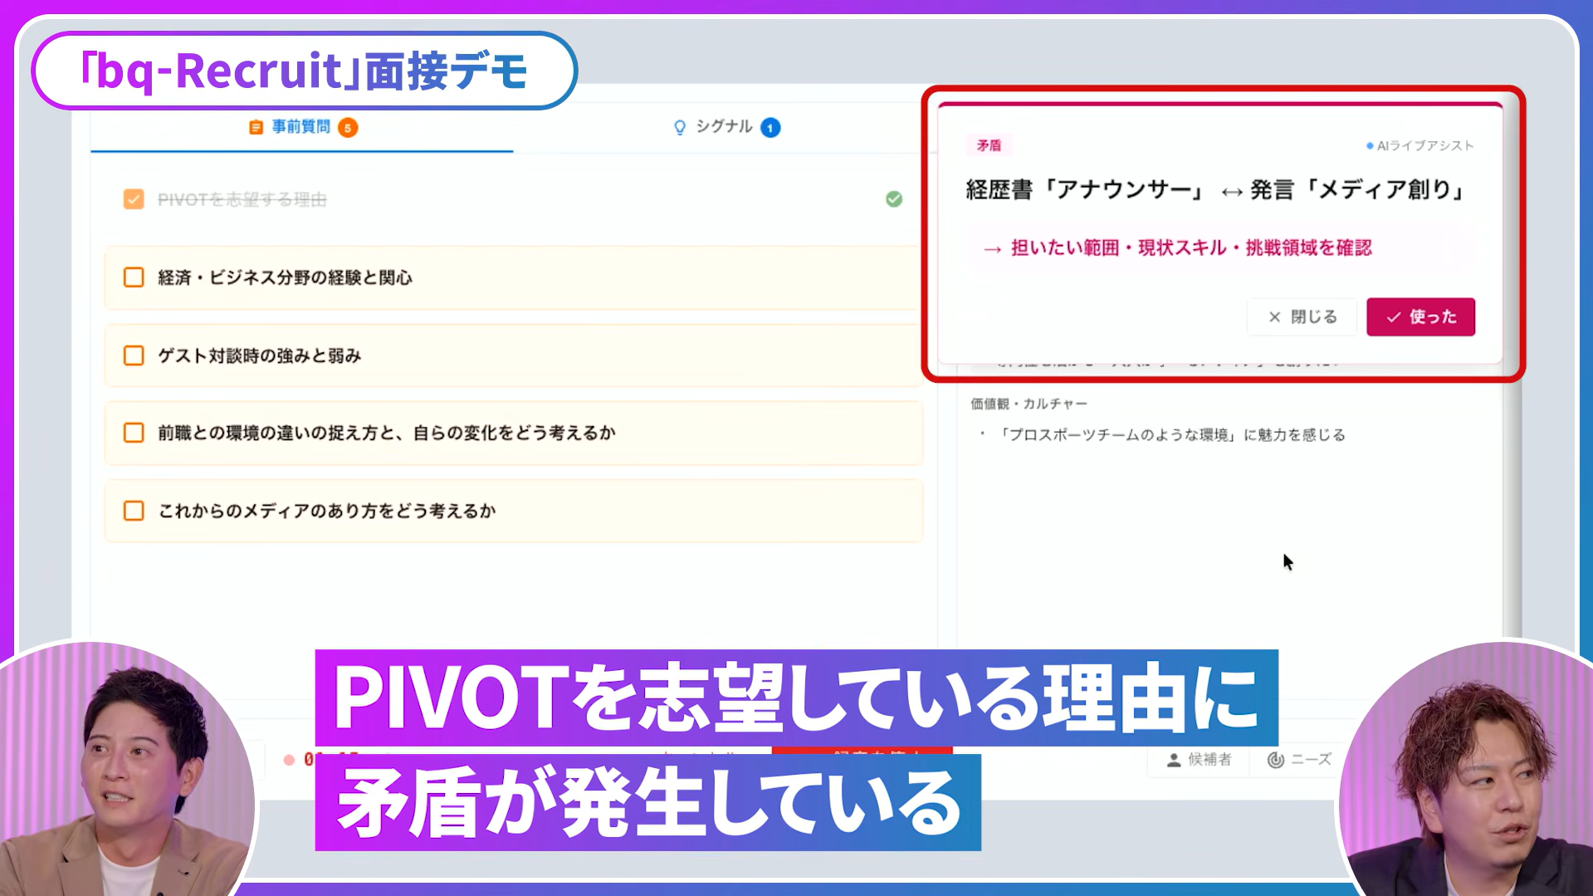1593x896 pixels.
Task: Click the 閉じる button in the alert
Action: (x=1302, y=317)
